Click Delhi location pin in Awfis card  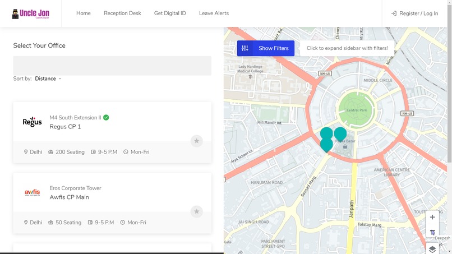click(x=26, y=223)
